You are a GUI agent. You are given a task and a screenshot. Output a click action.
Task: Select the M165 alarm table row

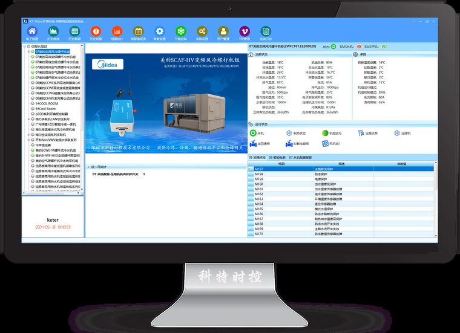[341, 209]
